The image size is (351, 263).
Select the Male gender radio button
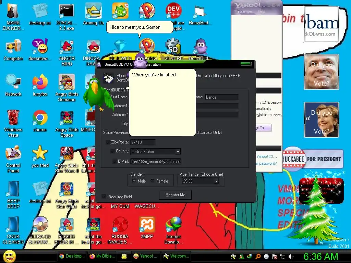coord(134,181)
